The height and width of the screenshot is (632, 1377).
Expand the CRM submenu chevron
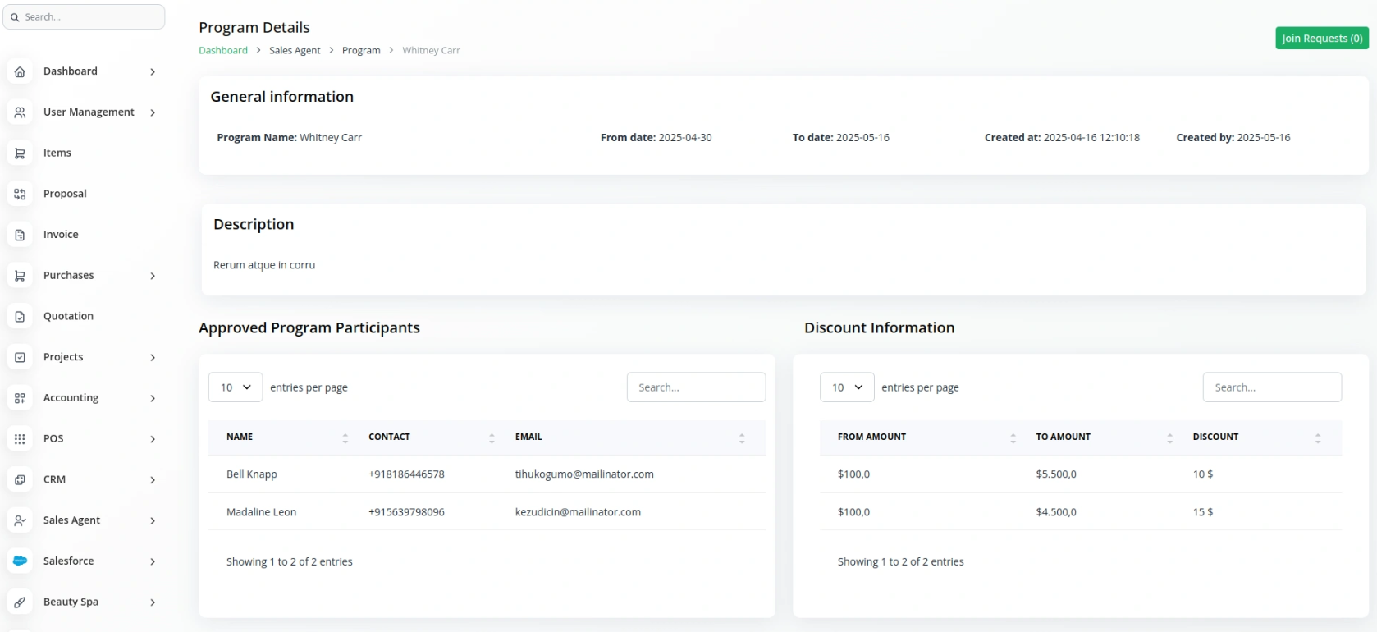(x=153, y=479)
